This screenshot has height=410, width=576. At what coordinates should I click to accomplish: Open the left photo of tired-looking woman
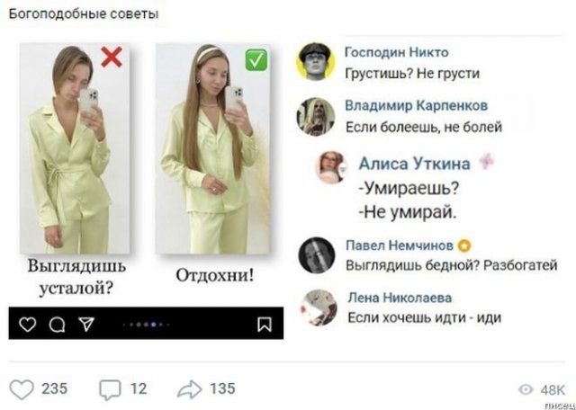click(75, 148)
